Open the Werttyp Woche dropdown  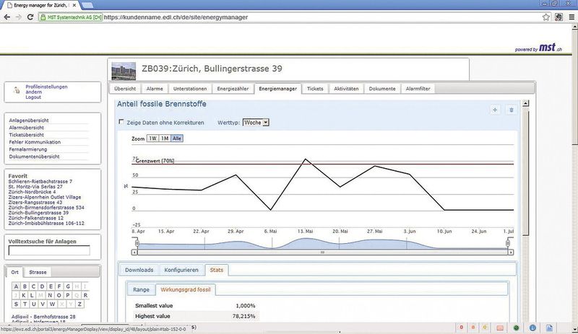pyautogui.click(x=256, y=122)
